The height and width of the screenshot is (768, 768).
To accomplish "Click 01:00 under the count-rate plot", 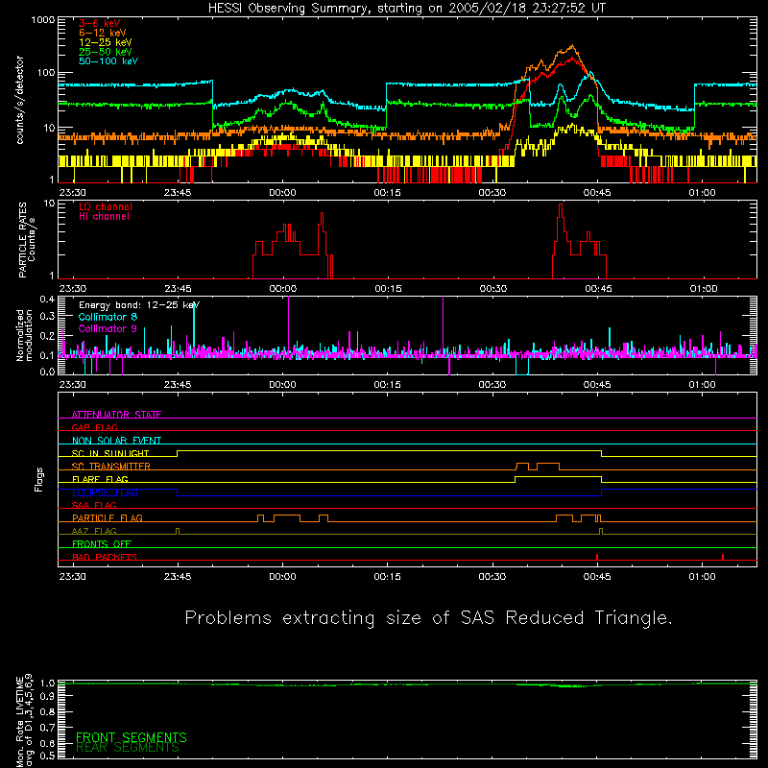I will pos(703,193).
